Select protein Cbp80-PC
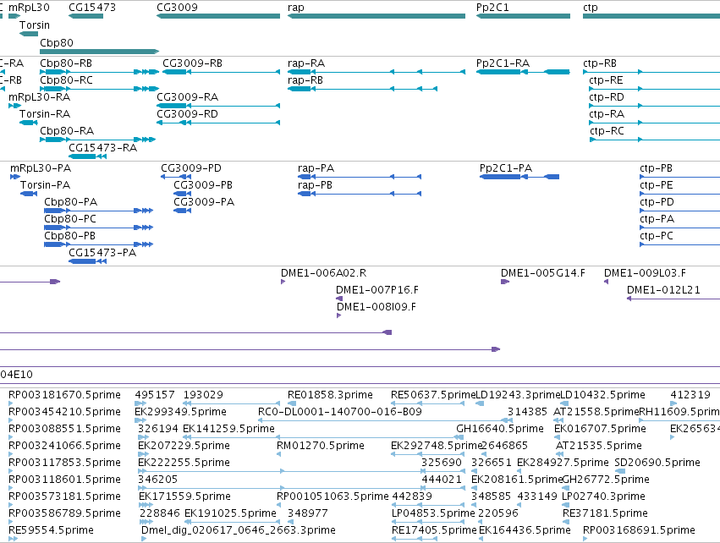Image resolution: width=720 pixels, height=543 pixels. 98,228
